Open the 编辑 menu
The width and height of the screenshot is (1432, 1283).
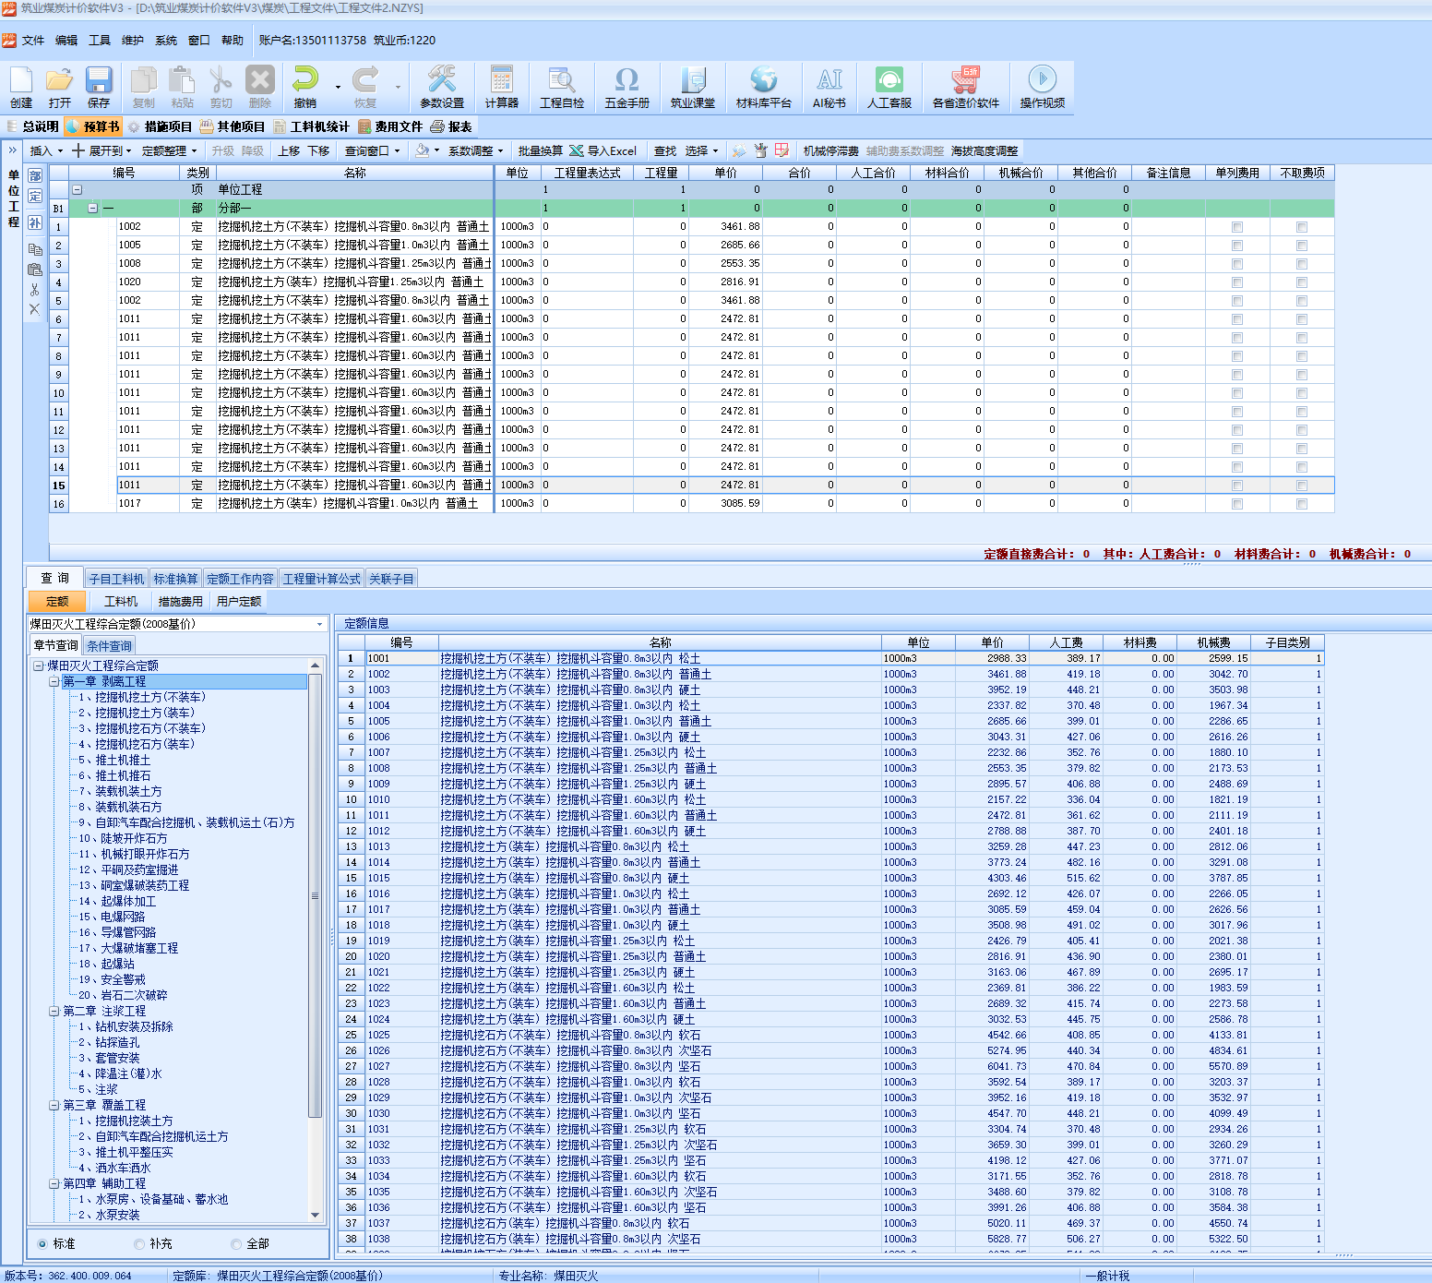click(66, 40)
